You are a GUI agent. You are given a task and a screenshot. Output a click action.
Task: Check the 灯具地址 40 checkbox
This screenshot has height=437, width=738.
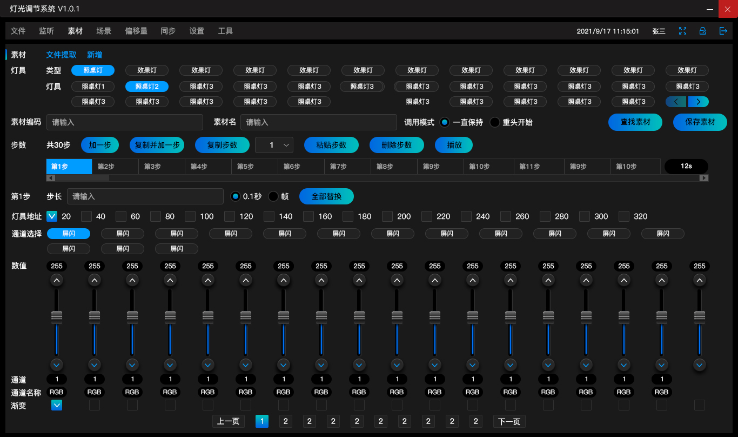(x=86, y=216)
